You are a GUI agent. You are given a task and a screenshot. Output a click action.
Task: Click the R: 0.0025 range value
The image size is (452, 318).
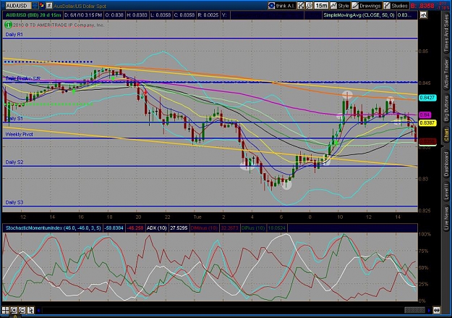pyautogui.click(x=208, y=15)
